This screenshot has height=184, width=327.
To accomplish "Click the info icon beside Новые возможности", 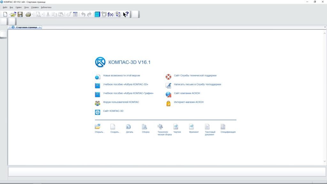I will [x=97, y=77].
